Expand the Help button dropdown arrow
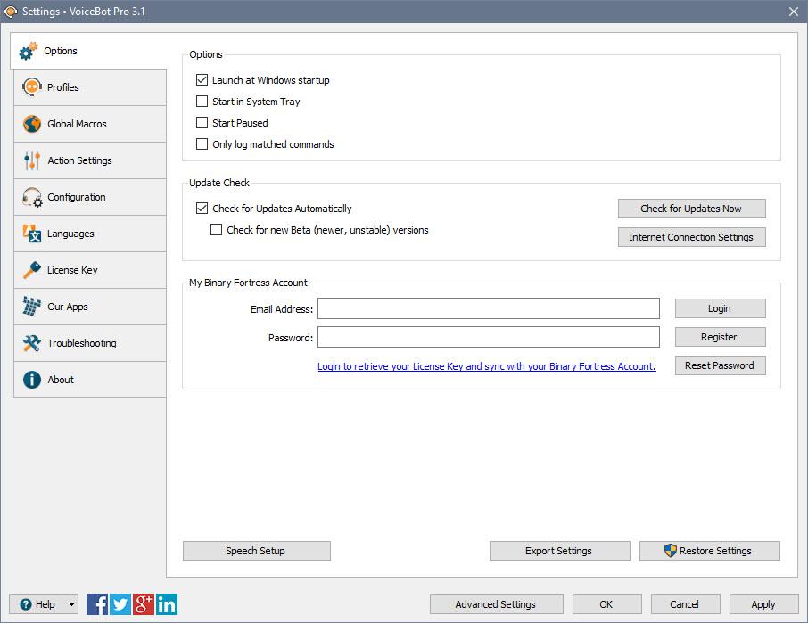The image size is (808, 623). [x=71, y=604]
